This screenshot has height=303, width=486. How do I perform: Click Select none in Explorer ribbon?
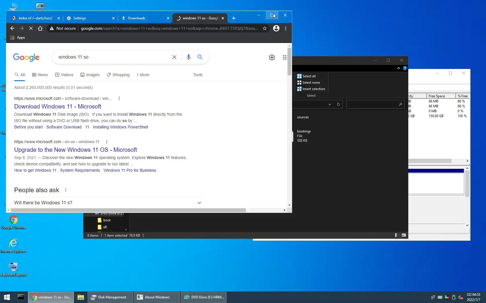pyautogui.click(x=308, y=83)
